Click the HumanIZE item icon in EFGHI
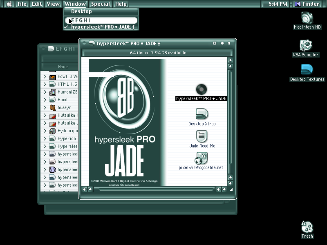Screen dimensions: 327x245 pyautogui.click(x=53, y=92)
